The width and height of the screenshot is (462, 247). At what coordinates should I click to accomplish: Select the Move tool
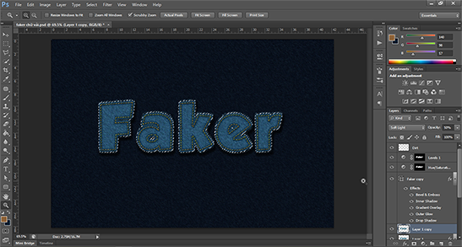coord(6,35)
